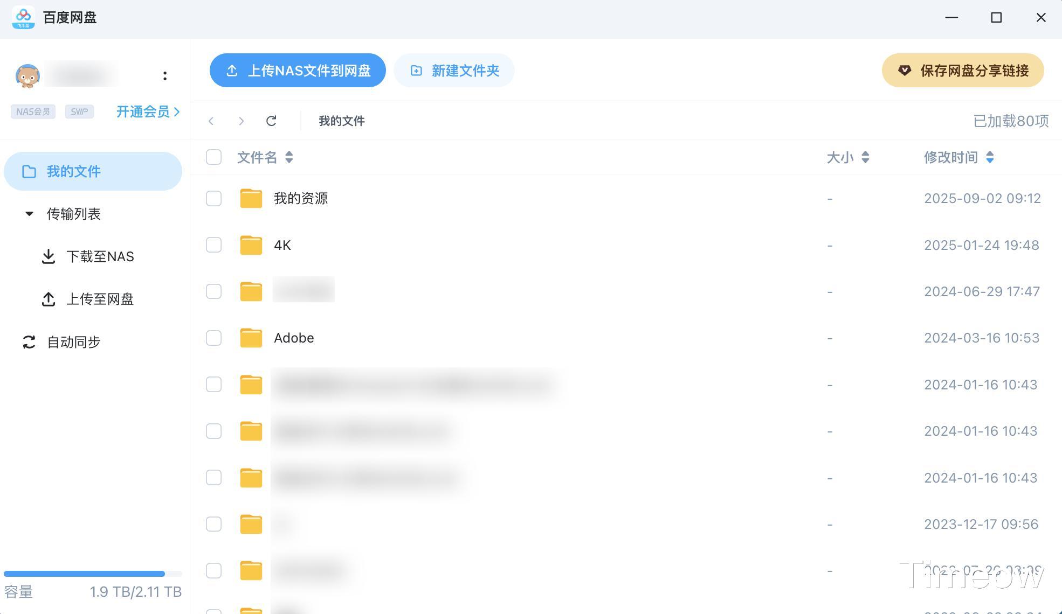The width and height of the screenshot is (1062, 614).
Task: Click the refresh icon in navigation bar
Action: [271, 121]
